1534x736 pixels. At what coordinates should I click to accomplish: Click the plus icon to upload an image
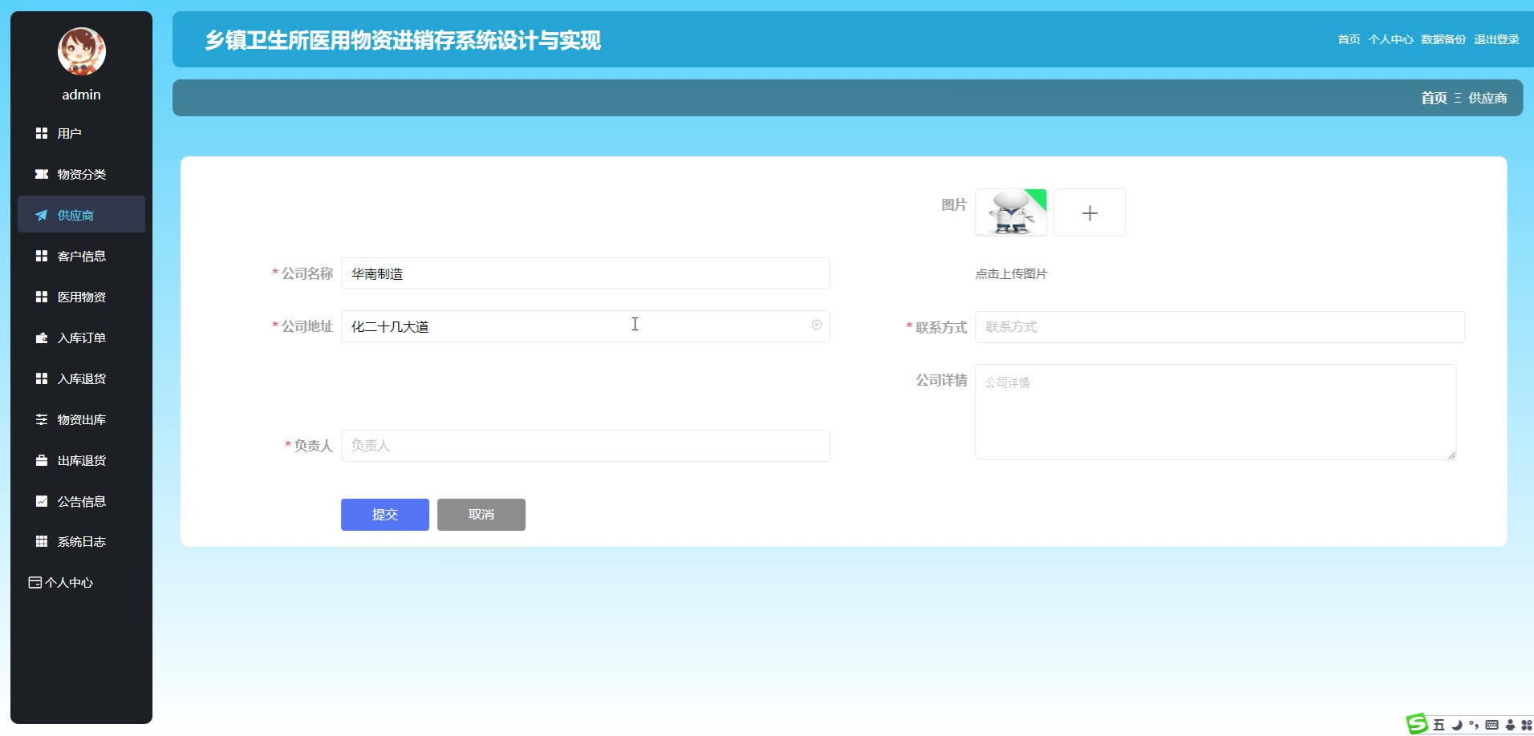1090,213
